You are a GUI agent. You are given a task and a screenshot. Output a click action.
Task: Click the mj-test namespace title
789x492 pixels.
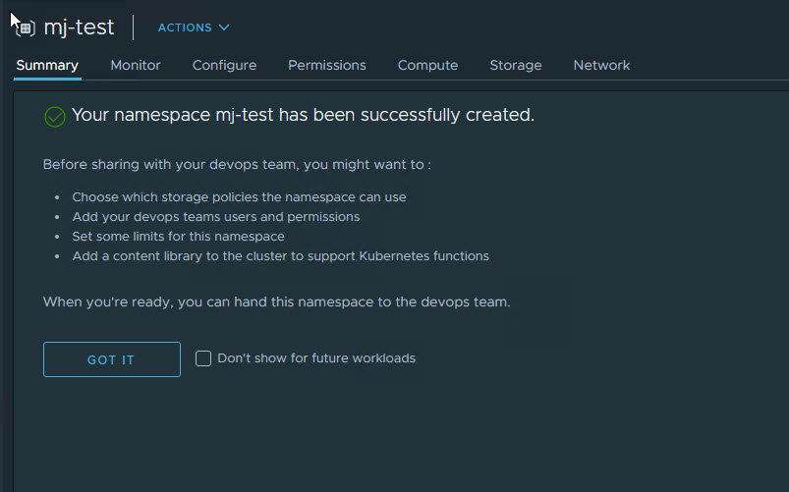coord(79,27)
